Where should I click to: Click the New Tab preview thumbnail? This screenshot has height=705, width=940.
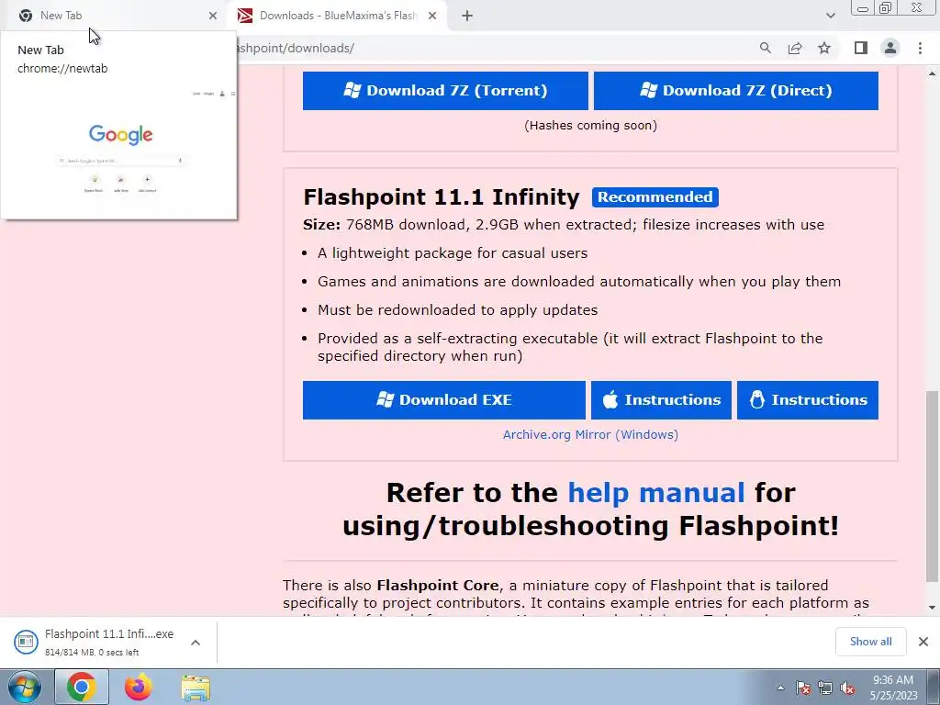coord(120,150)
